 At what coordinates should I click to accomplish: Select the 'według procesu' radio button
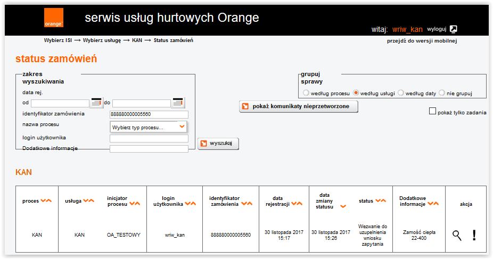pyautogui.click(x=306, y=93)
